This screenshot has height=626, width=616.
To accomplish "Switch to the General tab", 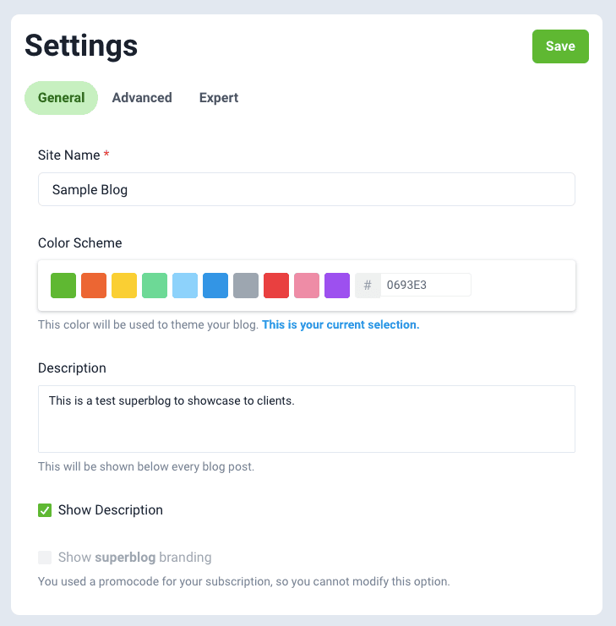I will click(x=61, y=98).
